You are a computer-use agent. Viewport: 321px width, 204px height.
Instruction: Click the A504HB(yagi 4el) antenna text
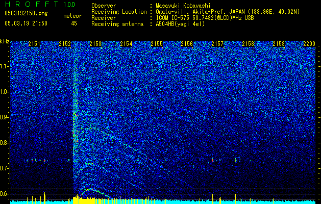[180, 24]
